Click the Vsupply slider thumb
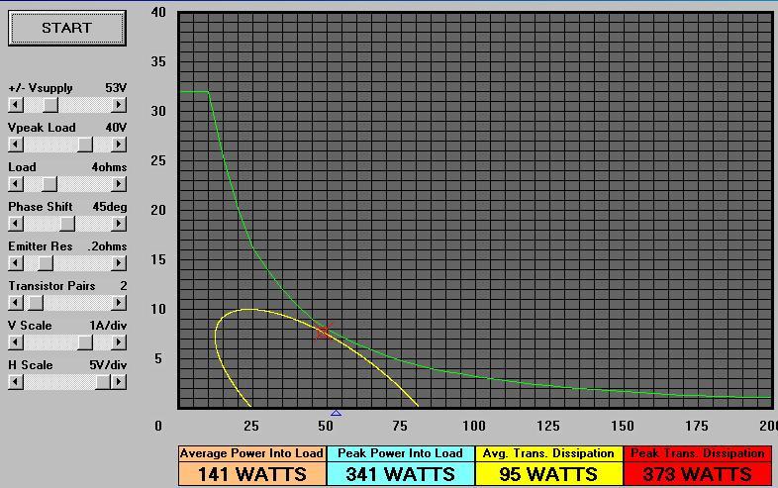This screenshot has width=778, height=488. tap(50, 105)
